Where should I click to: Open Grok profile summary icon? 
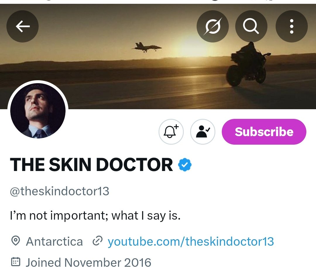point(213,26)
